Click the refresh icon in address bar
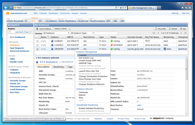This screenshot has width=195, height=125. (123, 8)
